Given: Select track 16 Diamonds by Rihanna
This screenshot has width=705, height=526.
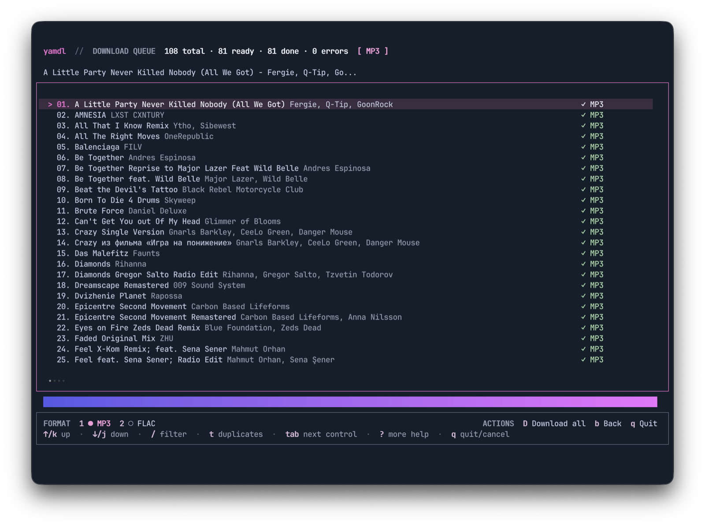Looking at the screenshot, I should 346,264.
